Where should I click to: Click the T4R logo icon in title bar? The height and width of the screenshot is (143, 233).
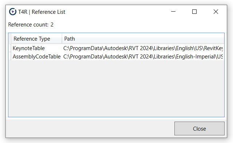point(13,12)
